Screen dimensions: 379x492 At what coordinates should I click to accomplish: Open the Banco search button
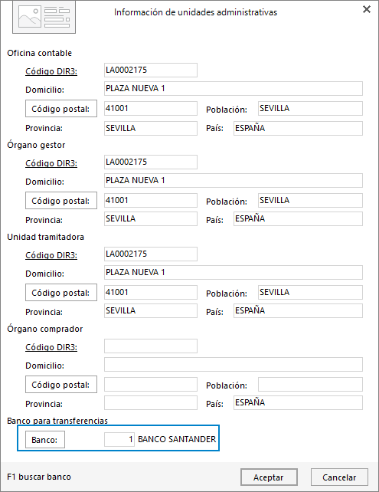[x=45, y=440]
